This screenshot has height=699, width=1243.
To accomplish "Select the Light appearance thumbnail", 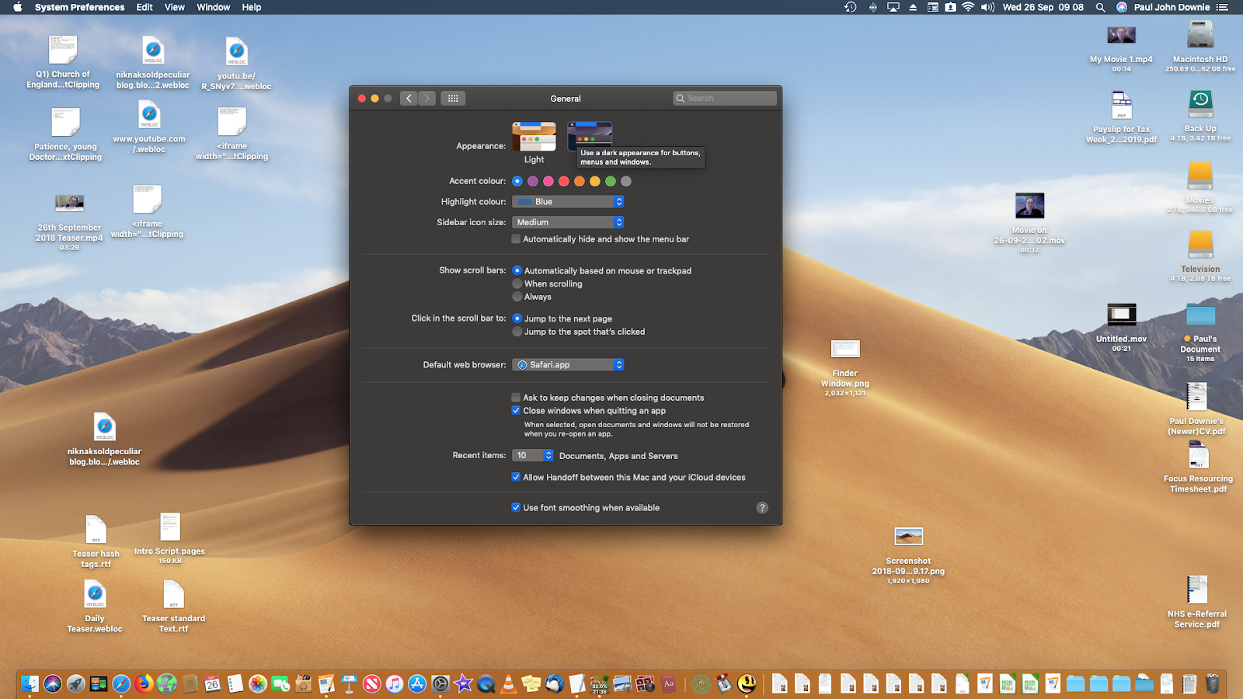I will [x=534, y=137].
